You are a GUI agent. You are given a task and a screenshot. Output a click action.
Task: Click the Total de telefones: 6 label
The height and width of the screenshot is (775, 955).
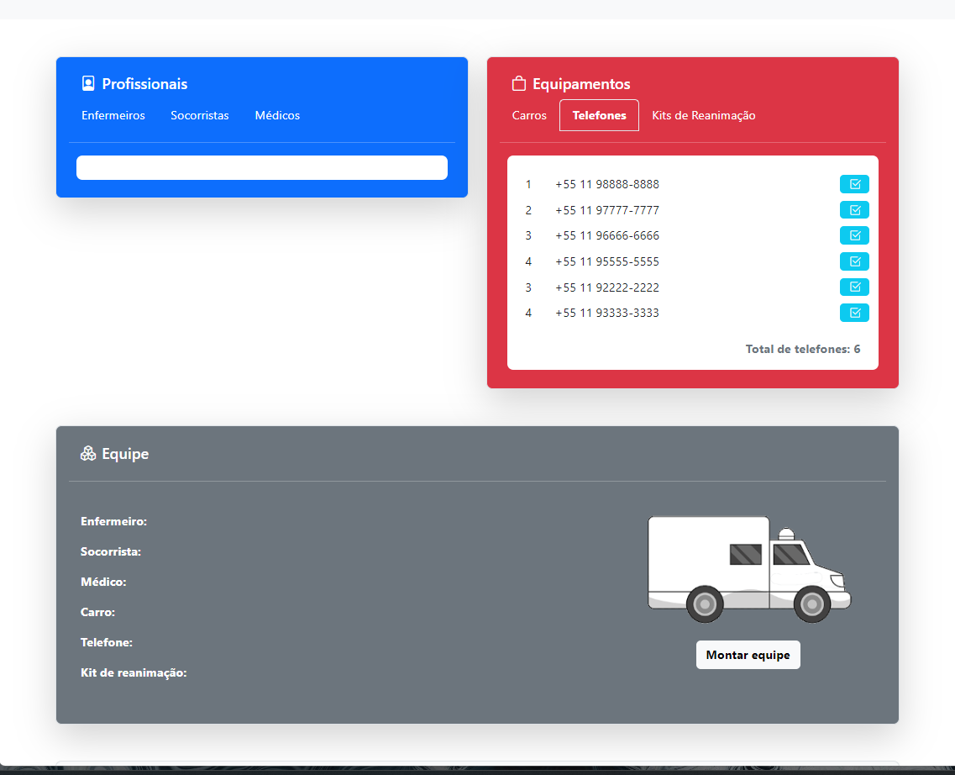point(802,348)
